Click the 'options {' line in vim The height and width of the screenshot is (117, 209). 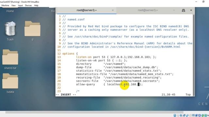70,54
